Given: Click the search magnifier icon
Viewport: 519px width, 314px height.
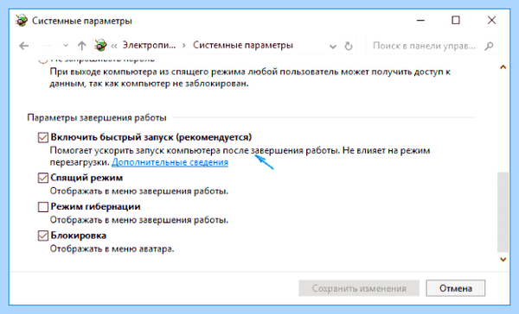Looking at the screenshot, I should pos(490,46).
